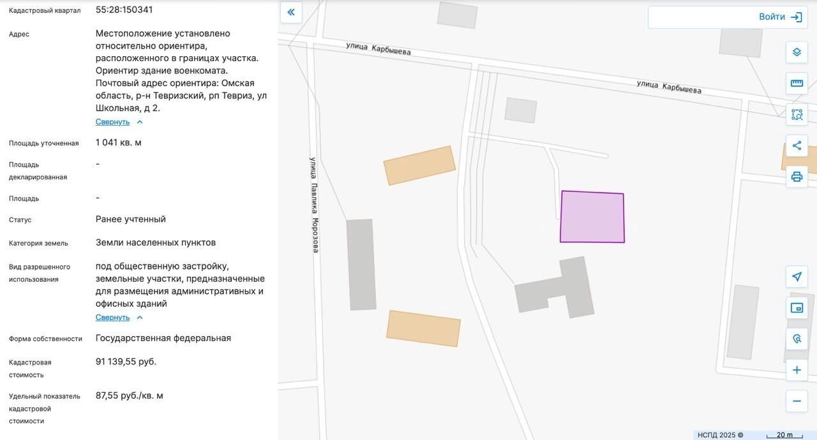817x440 pixels.
Task: Open the map layers panel
Action: tap(797, 52)
